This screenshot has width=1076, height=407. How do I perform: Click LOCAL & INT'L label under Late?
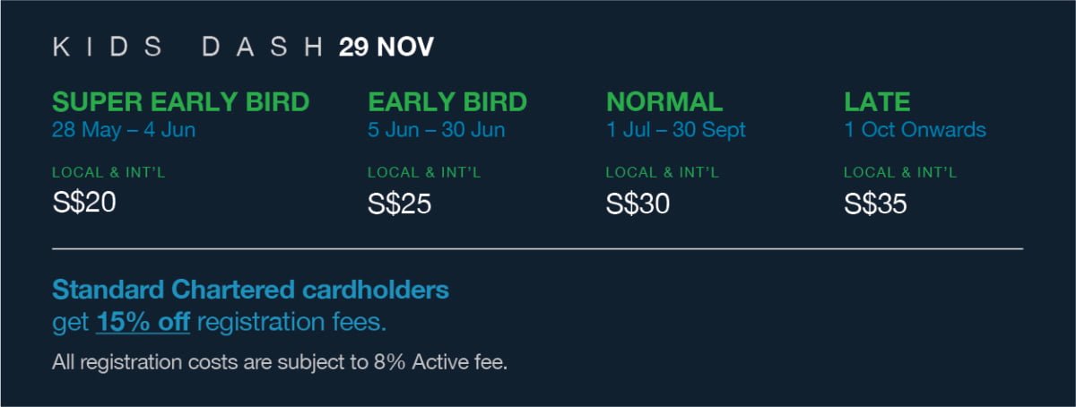901,173
